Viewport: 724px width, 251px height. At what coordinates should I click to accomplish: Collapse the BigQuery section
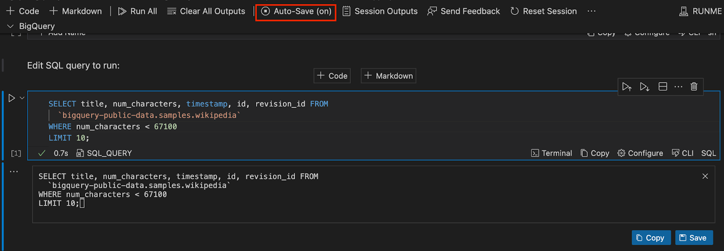tap(10, 26)
